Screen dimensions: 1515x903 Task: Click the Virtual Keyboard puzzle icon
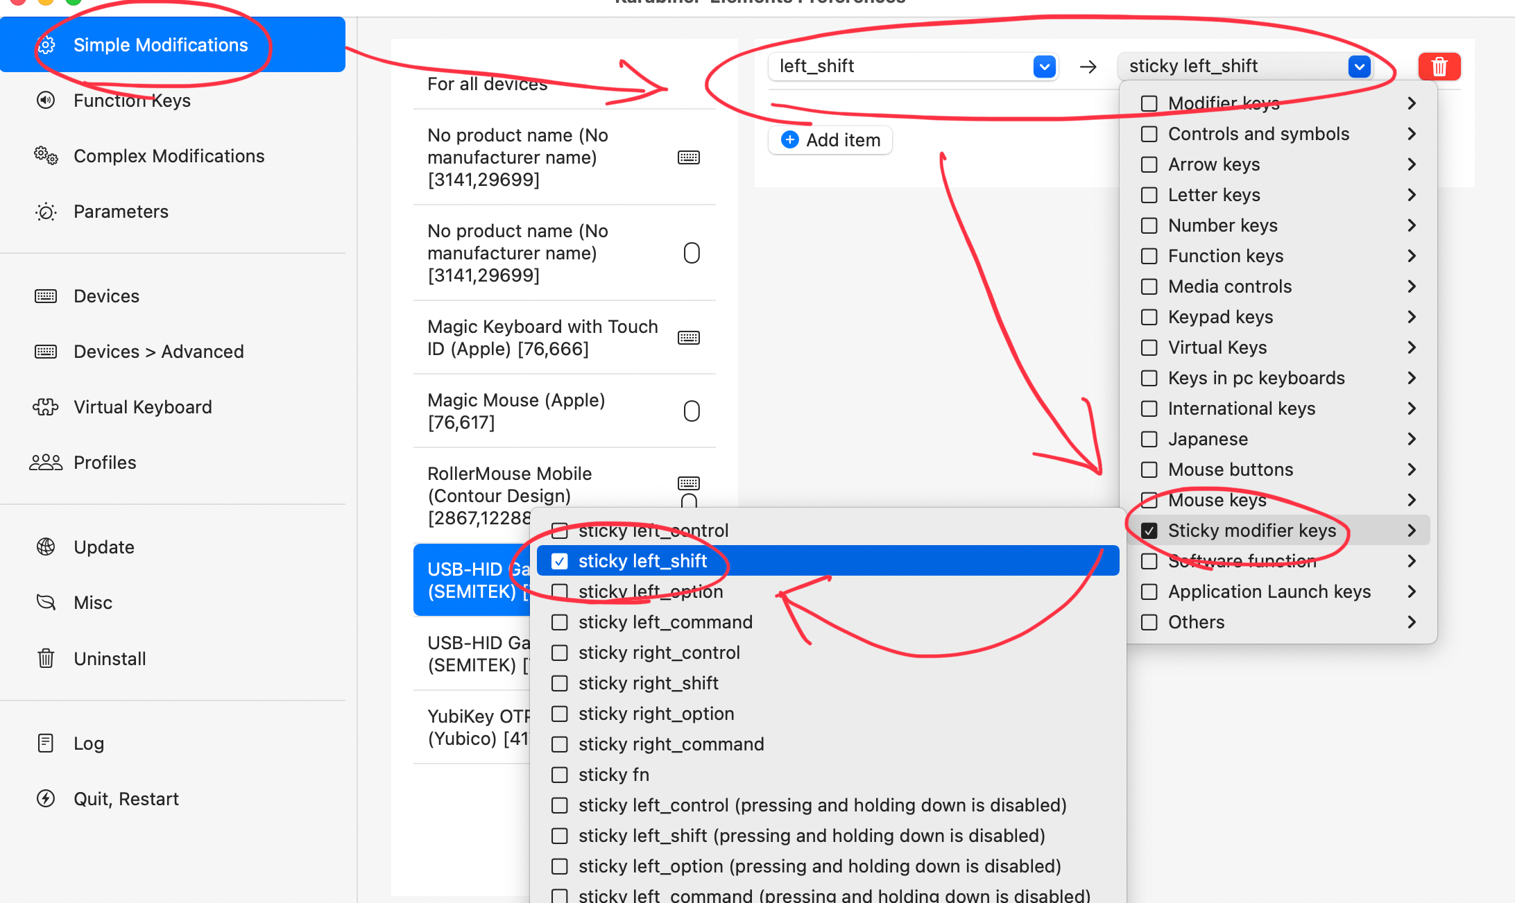(46, 407)
